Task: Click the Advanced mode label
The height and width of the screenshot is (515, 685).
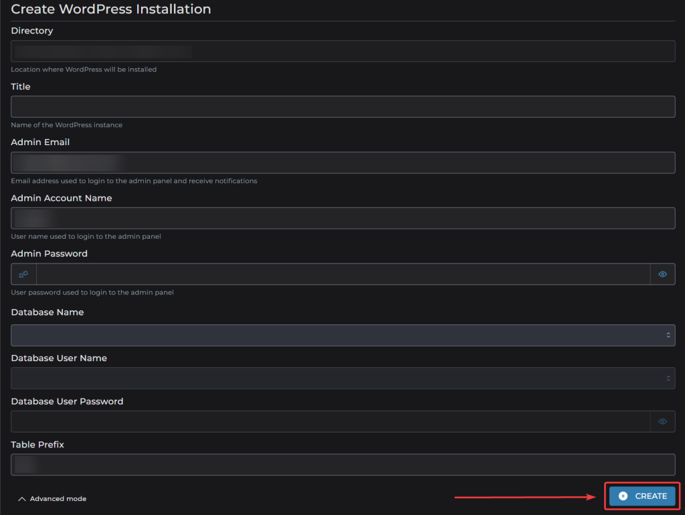Action: click(x=58, y=499)
